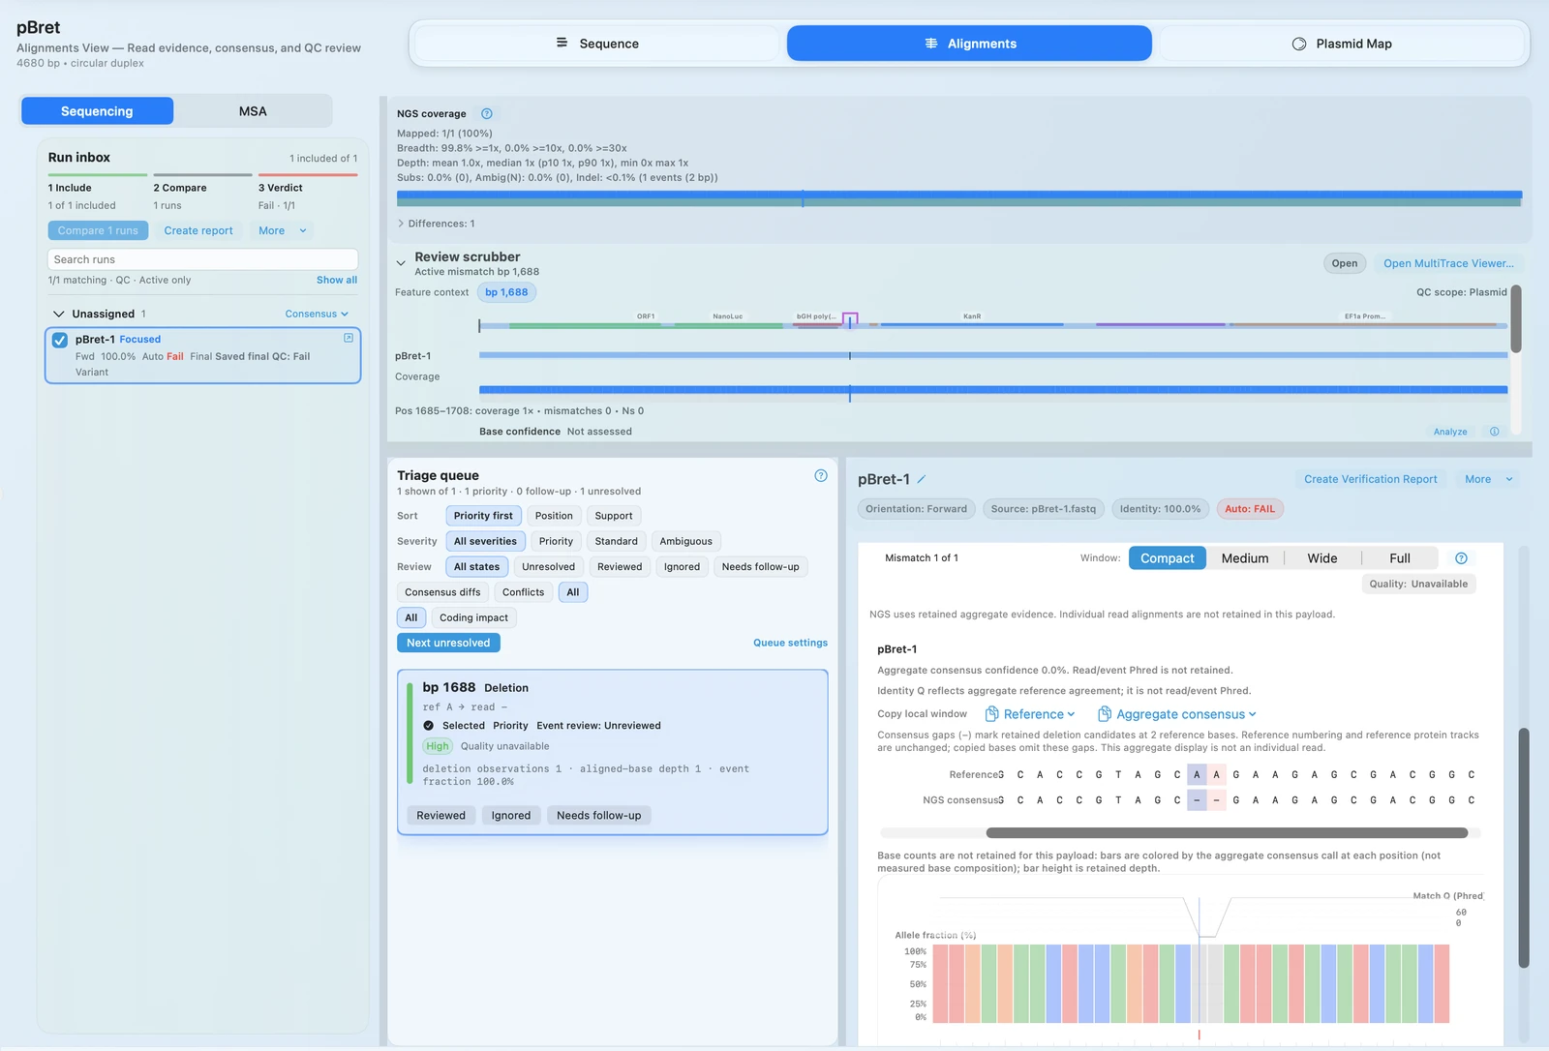The width and height of the screenshot is (1549, 1051).
Task: Click the alignment horizontal scrollbar thumb
Action: click(x=1227, y=832)
